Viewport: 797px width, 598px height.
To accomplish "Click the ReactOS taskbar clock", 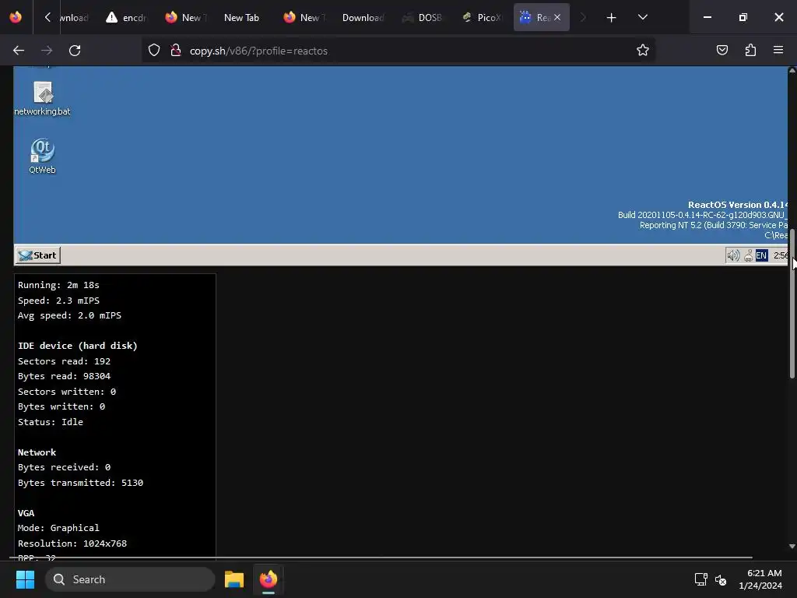I will click(780, 255).
